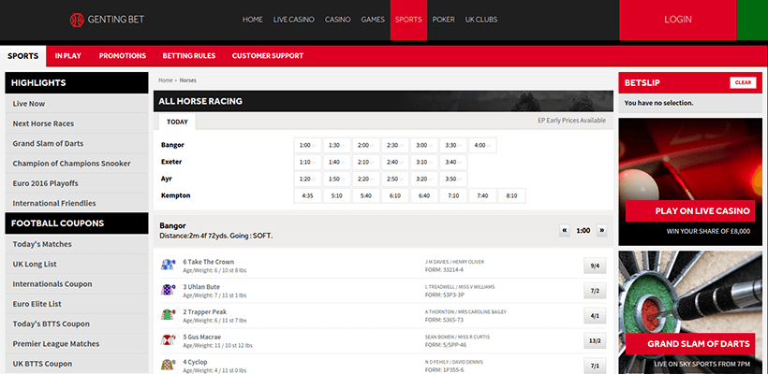Open International Friendlies link
This screenshot has height=374, width=768.
click(x=77, y=203)
